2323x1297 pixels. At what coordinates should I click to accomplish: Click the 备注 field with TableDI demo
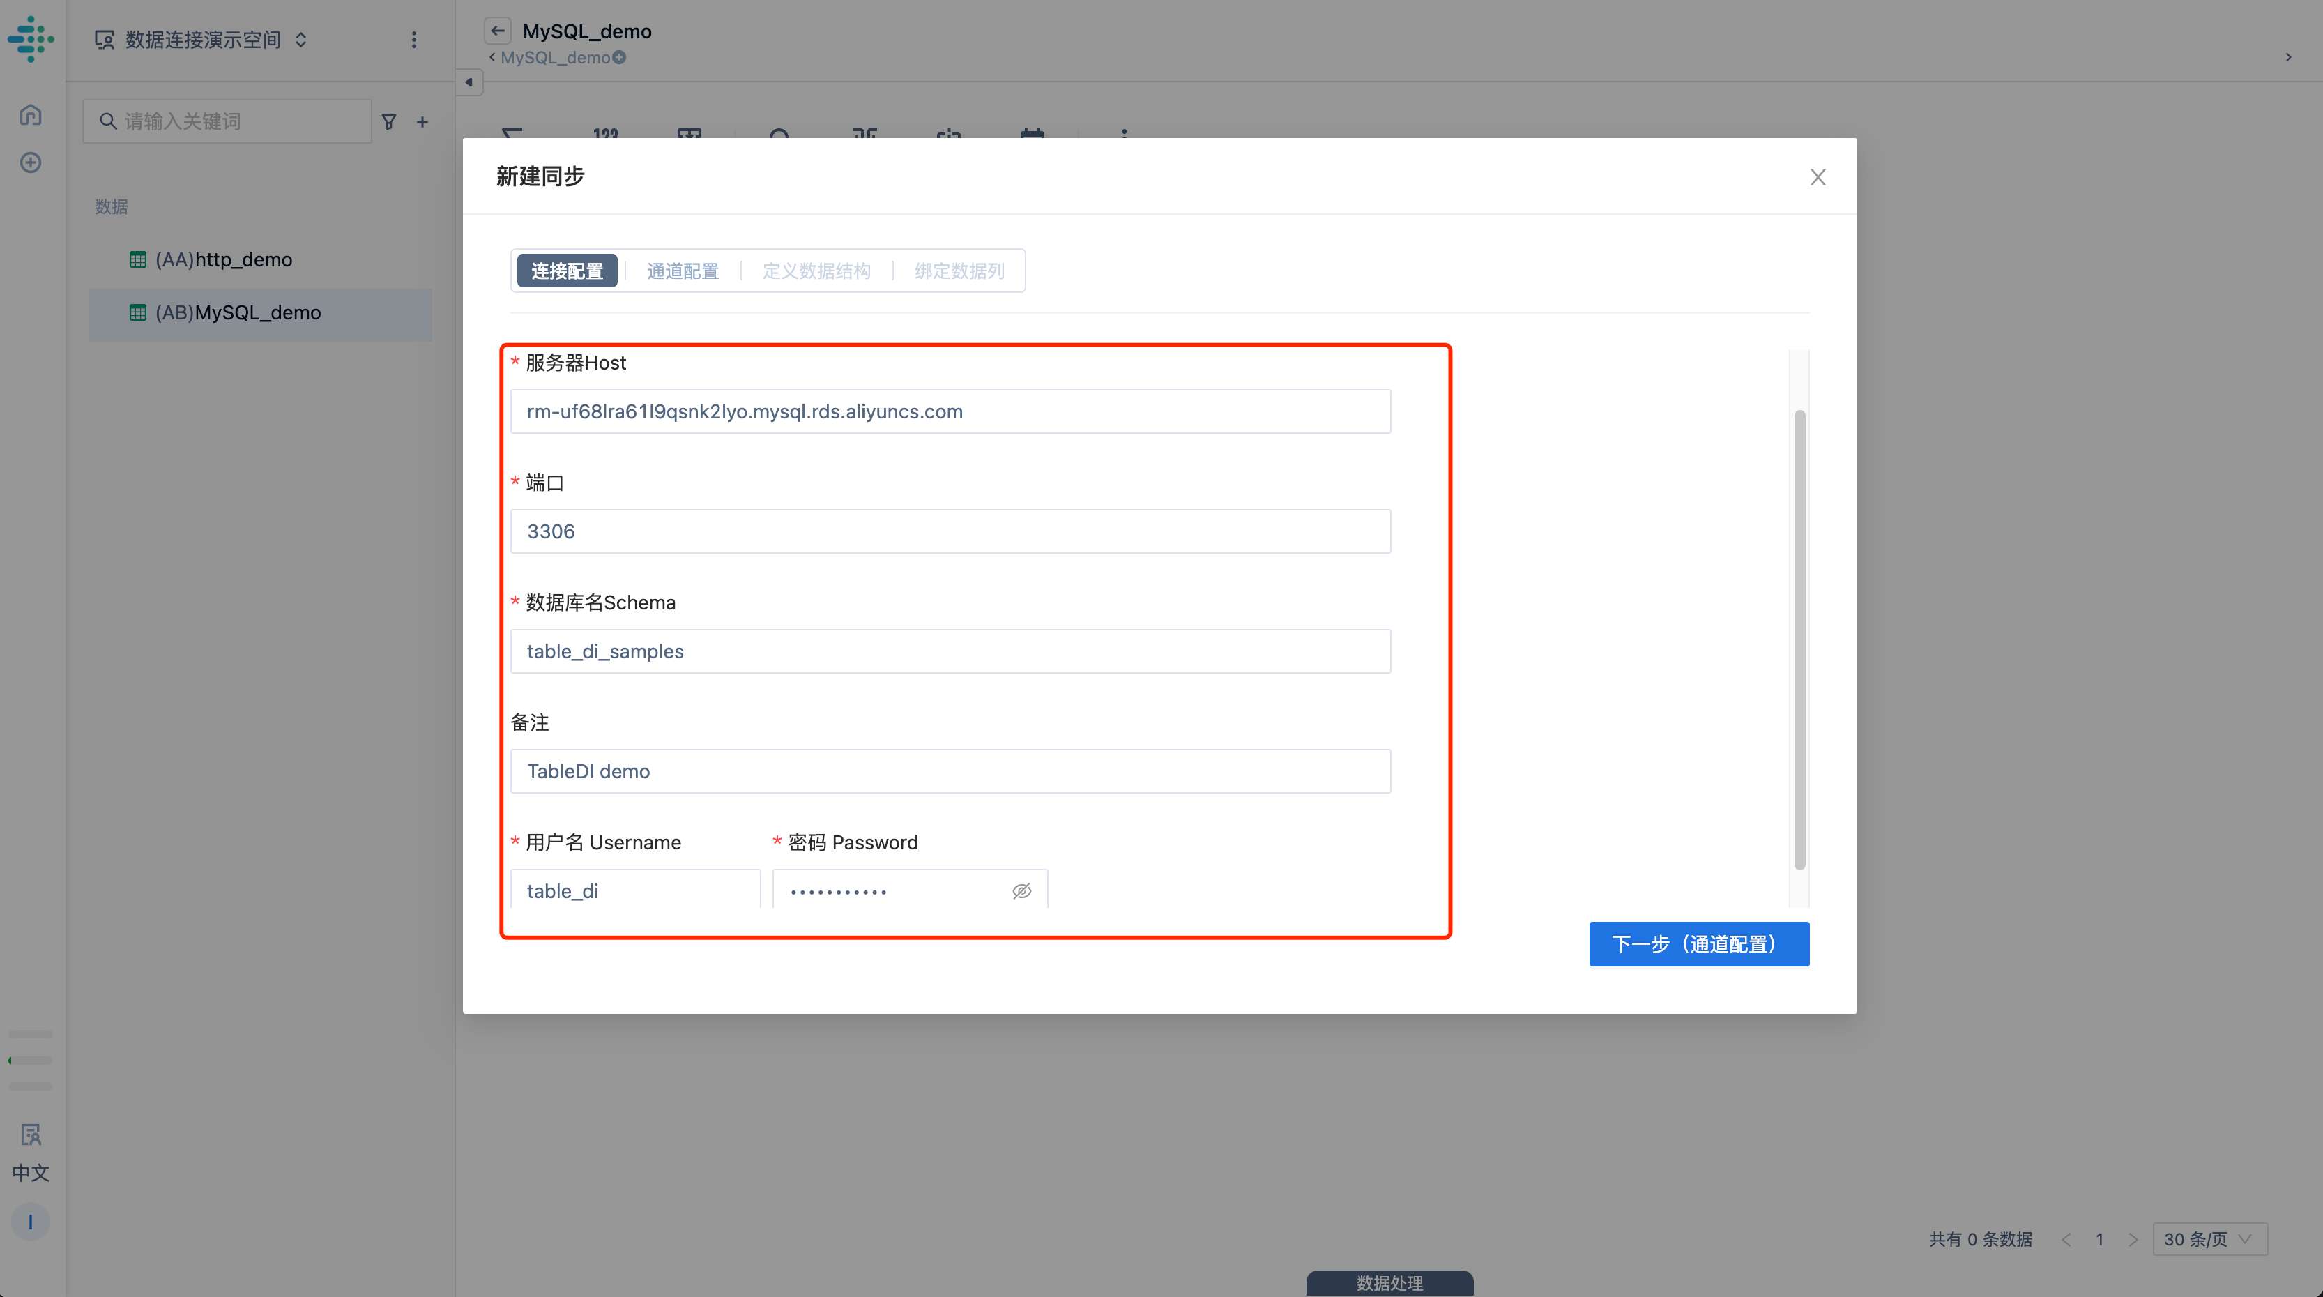950,771
